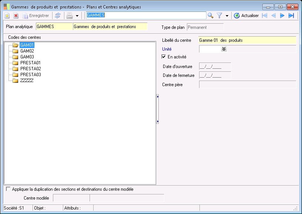The height and width of the screenshot is (214, 302).
Task: Click the Centre modèle description field
Action: click(127, 198)
